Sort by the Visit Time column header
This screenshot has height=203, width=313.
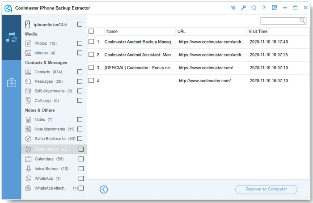pos(278,31)
